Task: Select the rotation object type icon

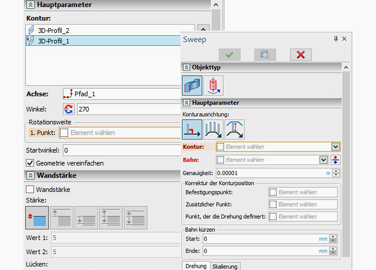Action: 213,86
